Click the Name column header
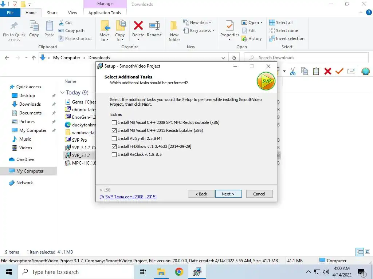The height and width of the screenshot is (279, 373). [70, 81]
